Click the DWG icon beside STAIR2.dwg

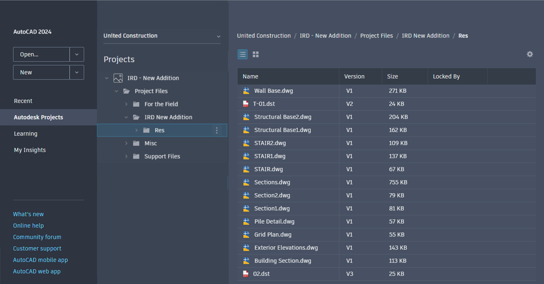pyautogui.click(x=246, y=143)
